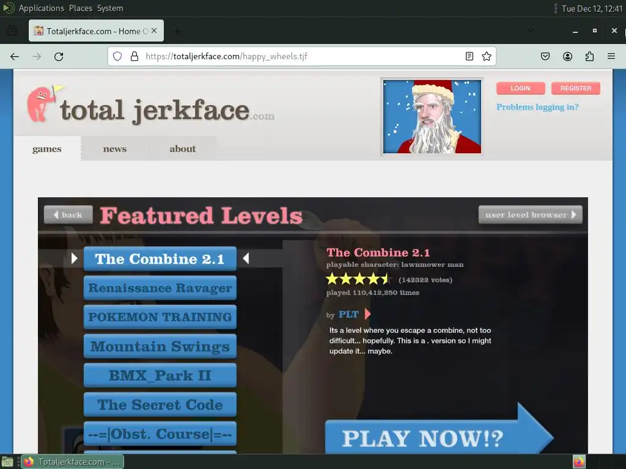Click the site security padlock icon
Screen dimensions: 626x469
click(x=134, y=56)
